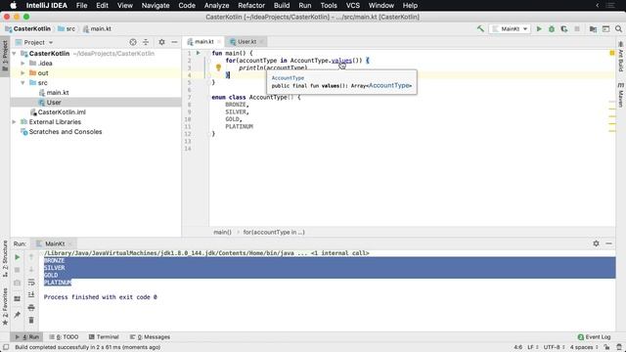
Task: Click for(accountType in ...) breadcrumb
Action: [x=274, y=232]
